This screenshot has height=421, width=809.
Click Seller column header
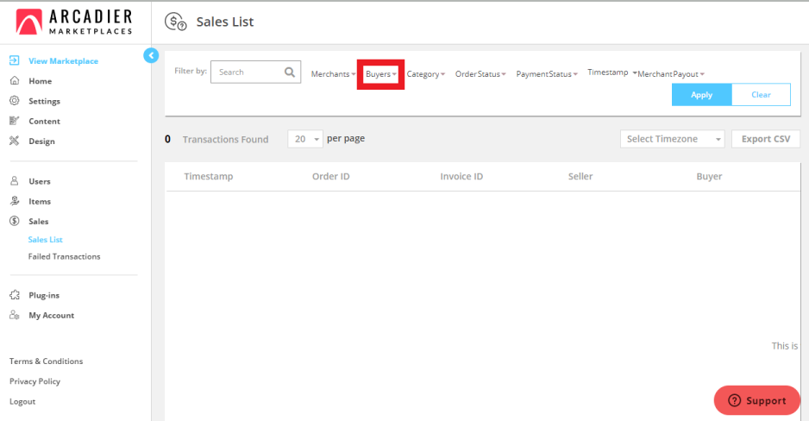pos(580,177)
